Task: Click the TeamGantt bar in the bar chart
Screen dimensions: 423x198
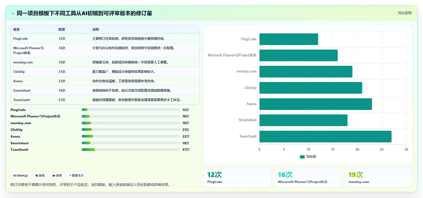Action: pos(325,136)
